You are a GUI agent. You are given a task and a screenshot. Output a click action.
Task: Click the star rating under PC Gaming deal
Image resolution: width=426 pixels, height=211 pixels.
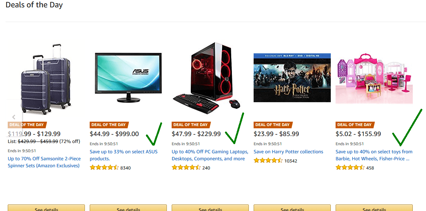pyautogui.click(x=186, y=168)
